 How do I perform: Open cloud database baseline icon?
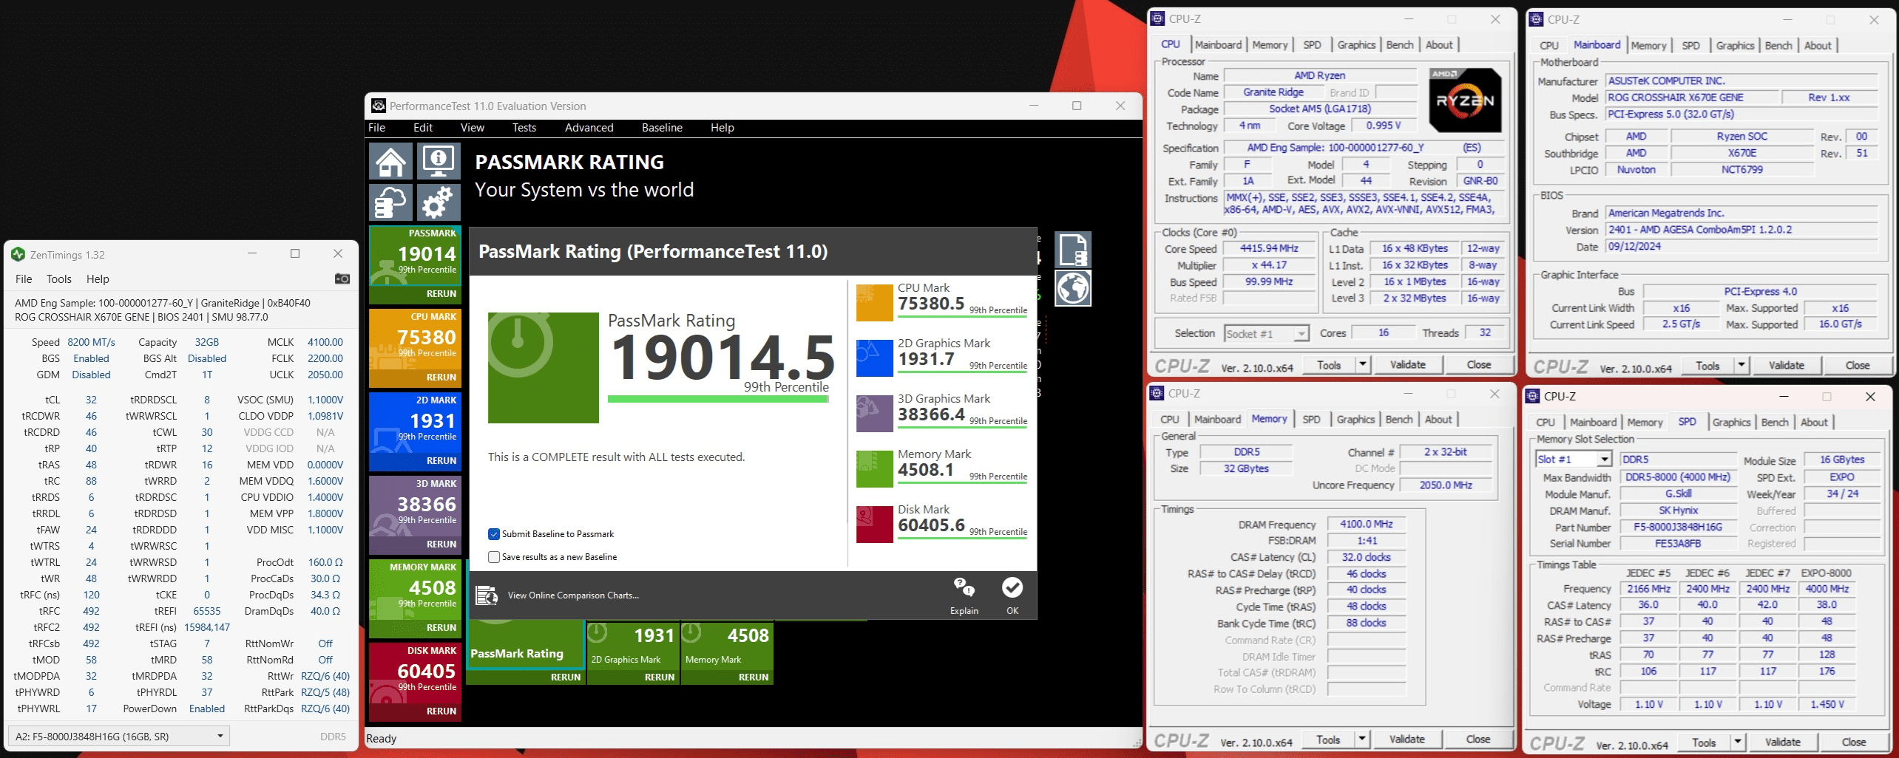[x=391, y=202]
